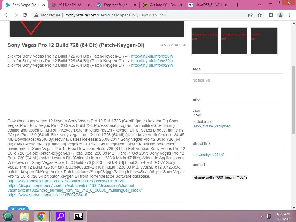Click the 'No tags yet' text
This screenshot has width=296, height=222.
coord(201,80)
